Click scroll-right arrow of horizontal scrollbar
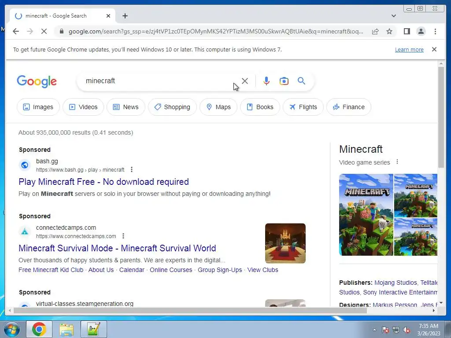The width and height of the screenshot is (451, 338). pos(434,310)
